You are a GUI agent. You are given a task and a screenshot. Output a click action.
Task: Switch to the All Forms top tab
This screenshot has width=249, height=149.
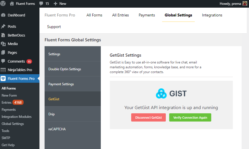pos(94,15)
